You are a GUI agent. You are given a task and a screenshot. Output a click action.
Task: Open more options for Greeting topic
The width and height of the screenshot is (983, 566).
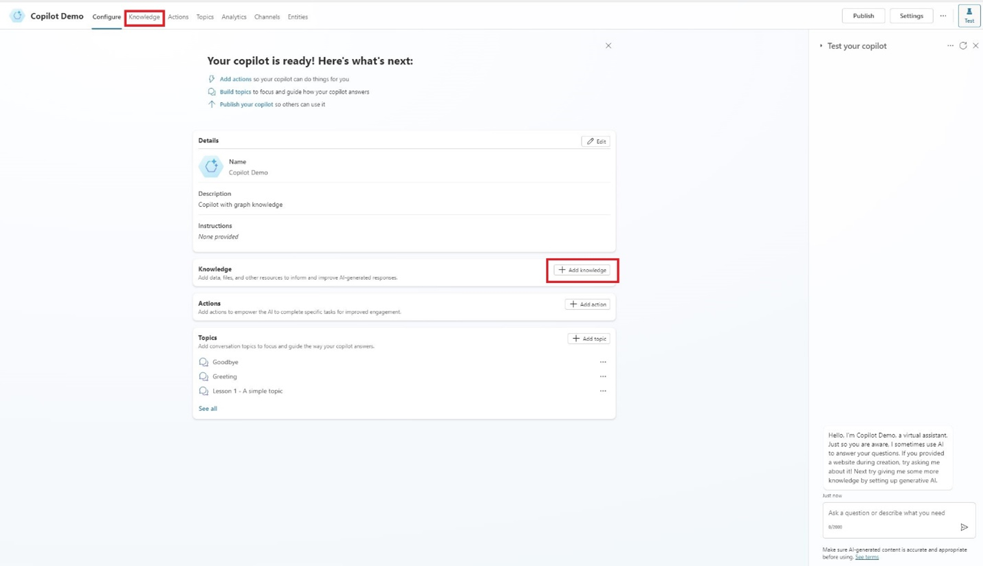coord(603,376)
